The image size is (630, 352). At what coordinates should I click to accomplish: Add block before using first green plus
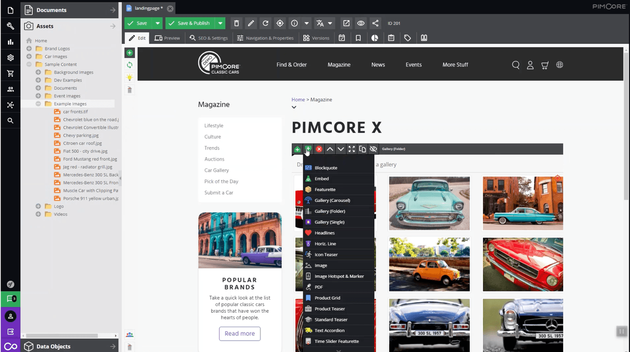pyautogui.click(x=297, y=149)
